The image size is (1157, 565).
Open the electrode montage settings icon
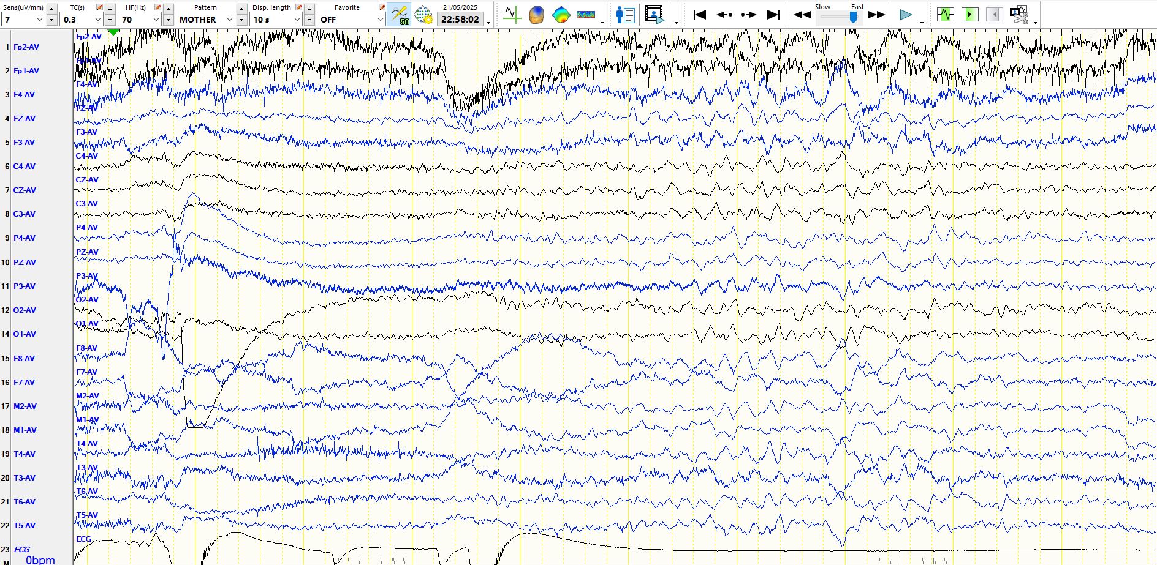[x=423, y=15]
